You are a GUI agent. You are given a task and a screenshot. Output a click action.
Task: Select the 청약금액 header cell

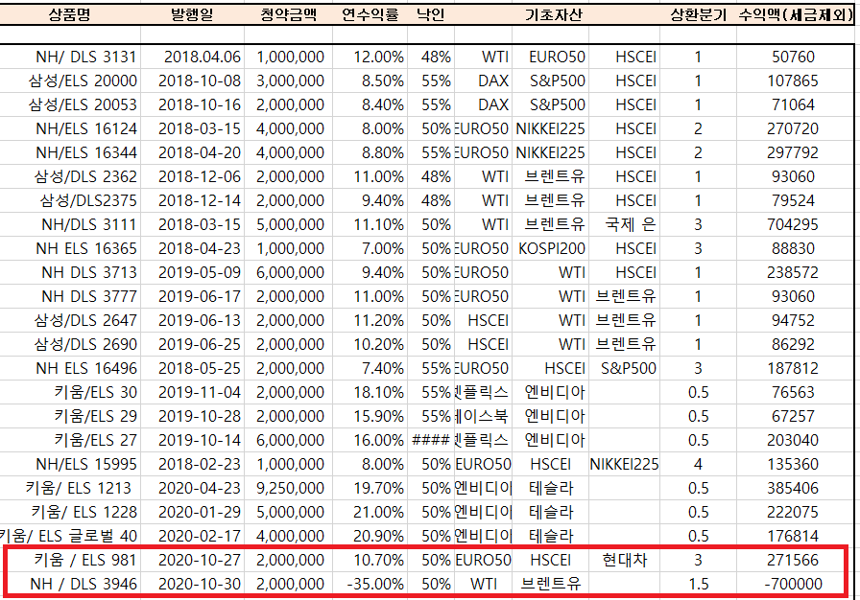[288, 14]
